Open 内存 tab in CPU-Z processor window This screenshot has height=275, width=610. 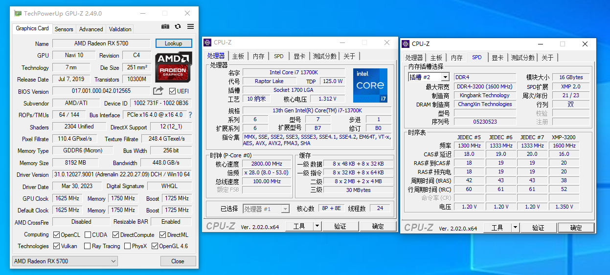point(259,56)
